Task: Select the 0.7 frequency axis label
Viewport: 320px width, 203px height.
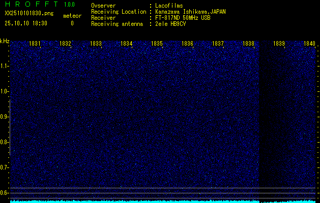Action: (4, 167)
